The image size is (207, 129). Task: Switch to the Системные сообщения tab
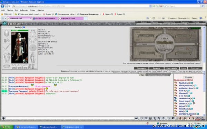(158, 75)
